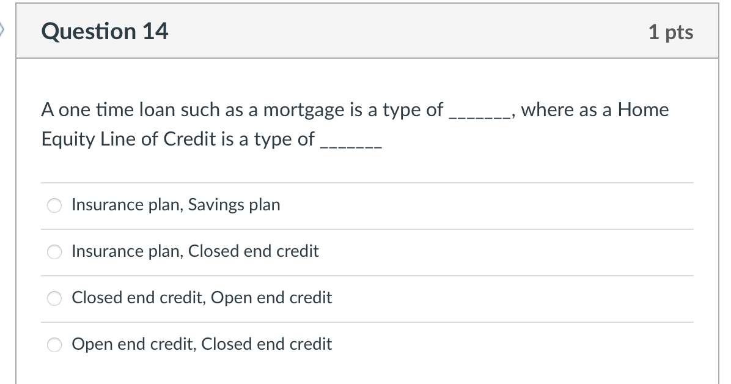Click the answer label 'Open end credit, Closed end credit'
The image size is (731, 384).
point(202,344)
